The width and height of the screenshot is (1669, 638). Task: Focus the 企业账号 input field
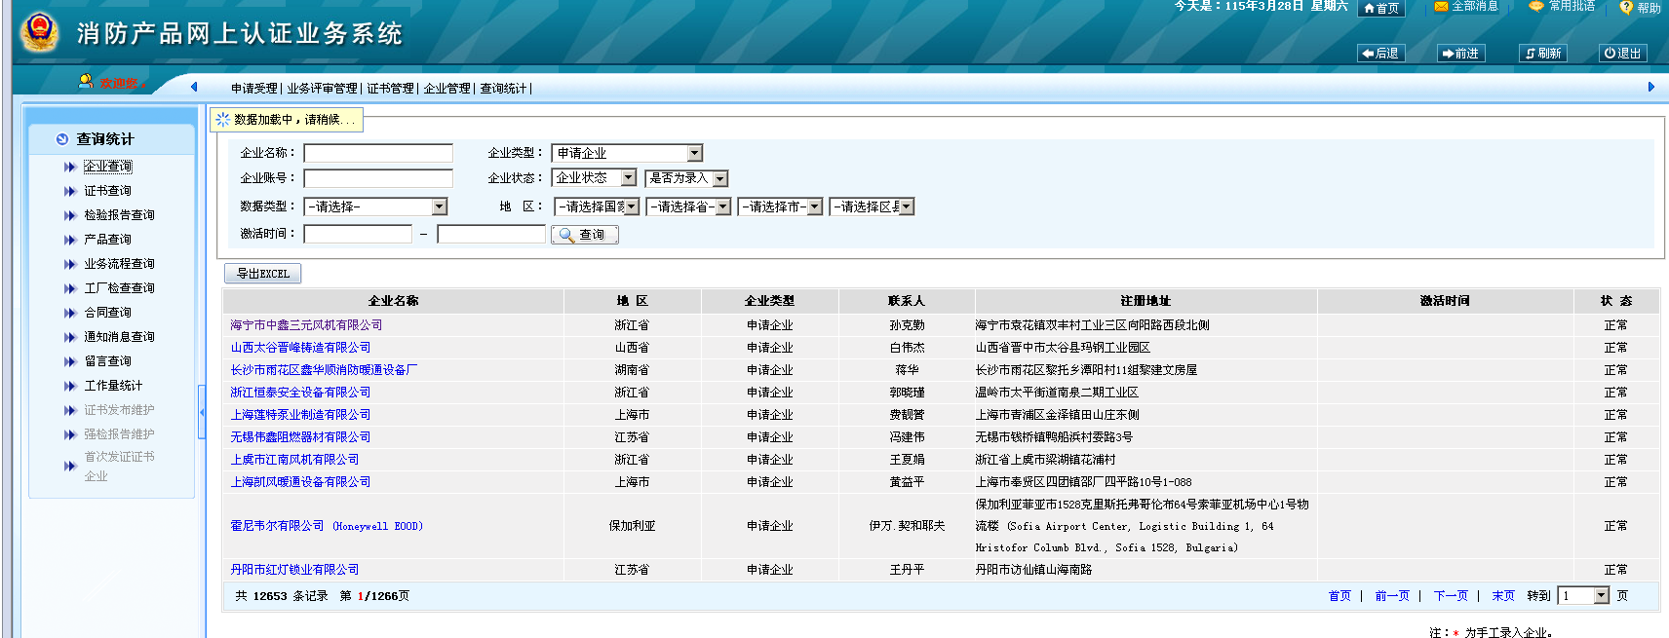[x=378, y=178]
